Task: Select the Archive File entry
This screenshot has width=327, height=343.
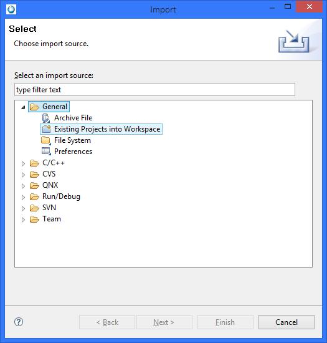Action: click(x=73, y=118)
